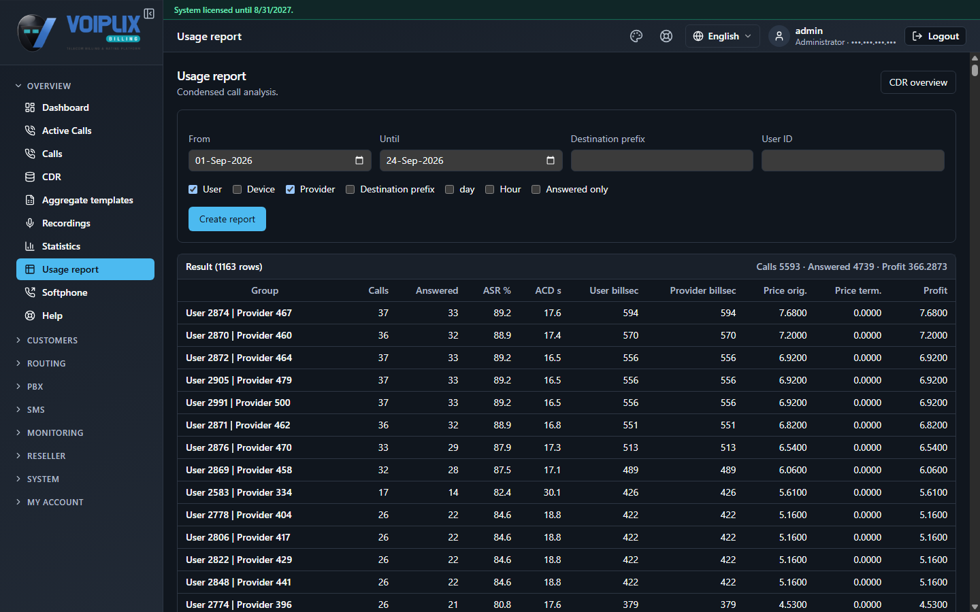Open the calendar picker in Until field

551,160
